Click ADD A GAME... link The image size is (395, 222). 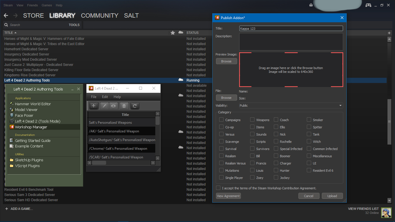click(x=22, y=209)
